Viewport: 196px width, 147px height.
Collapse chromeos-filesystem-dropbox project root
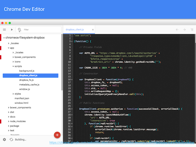pyautogui.click(x=4, y=38)
